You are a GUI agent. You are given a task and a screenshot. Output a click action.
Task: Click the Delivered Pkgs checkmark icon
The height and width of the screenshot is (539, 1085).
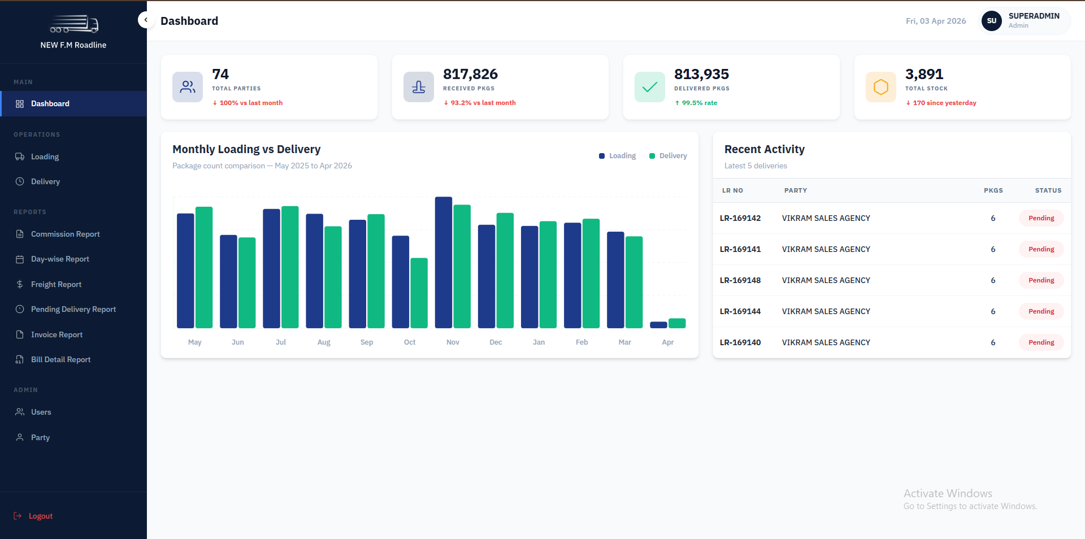click(x=650, y=87)
